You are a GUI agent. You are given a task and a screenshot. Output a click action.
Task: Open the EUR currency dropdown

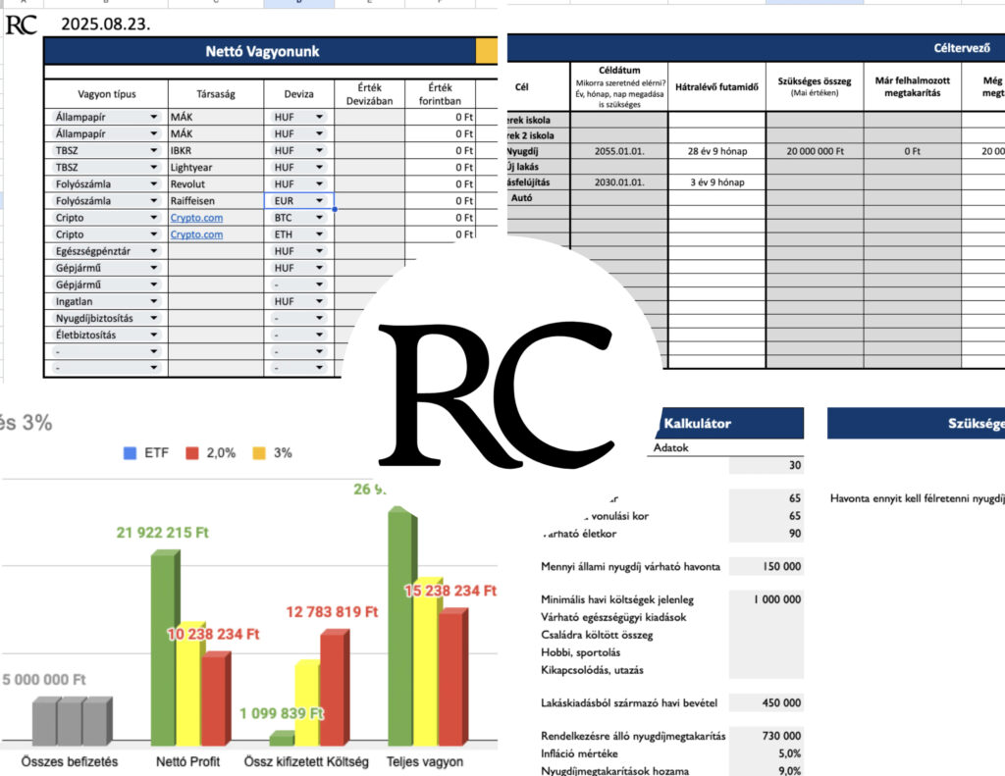click(319, 201)
